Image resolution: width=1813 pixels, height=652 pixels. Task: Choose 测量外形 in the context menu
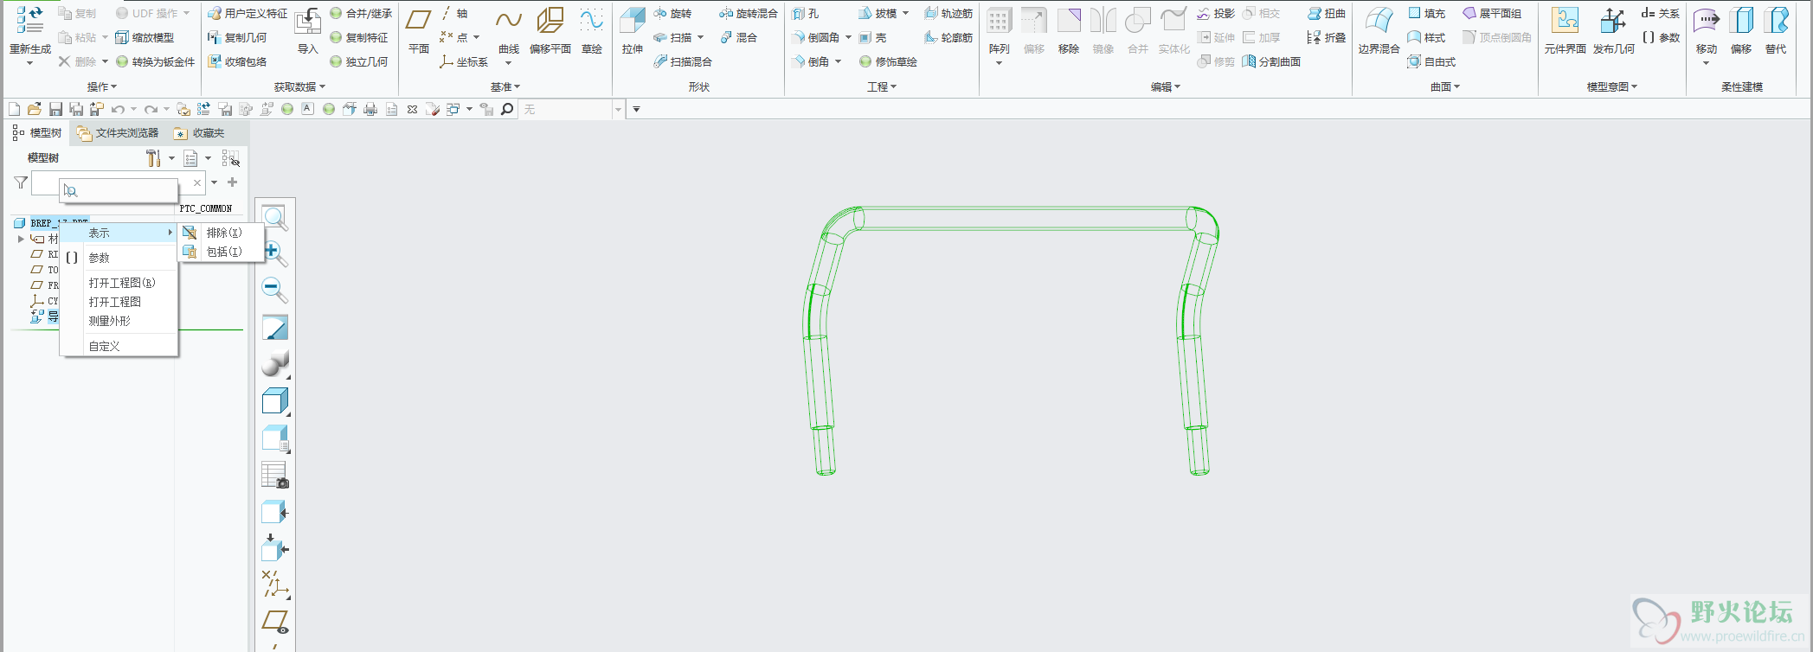[119, 321]
